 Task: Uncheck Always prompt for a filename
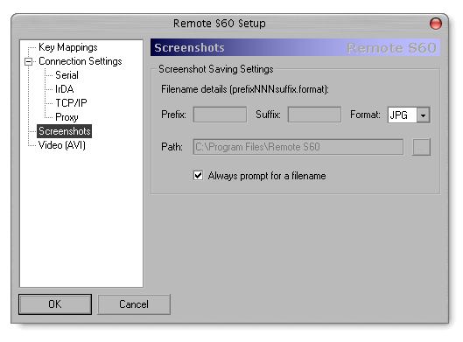(x=198, y=176)
